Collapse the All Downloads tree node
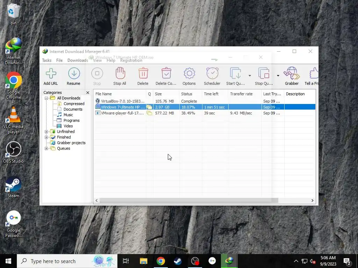358x268 pixels. [x=46, y=98]
